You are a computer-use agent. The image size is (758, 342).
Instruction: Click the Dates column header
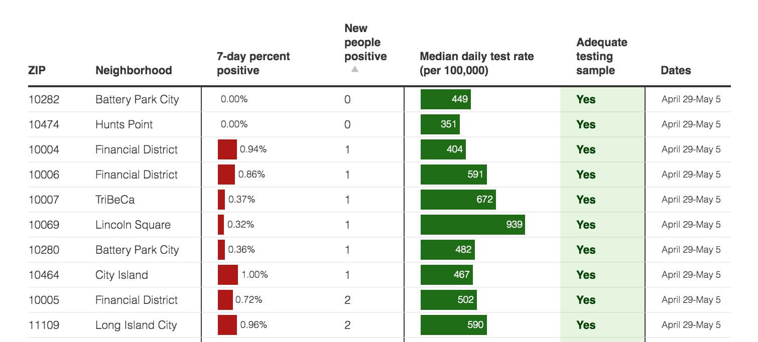coord(676,70)
